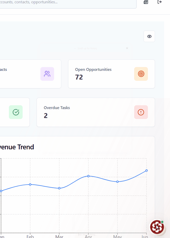Click the green status dot on assistant
This screenshot has height=238, width=170.
click(162, 222)
